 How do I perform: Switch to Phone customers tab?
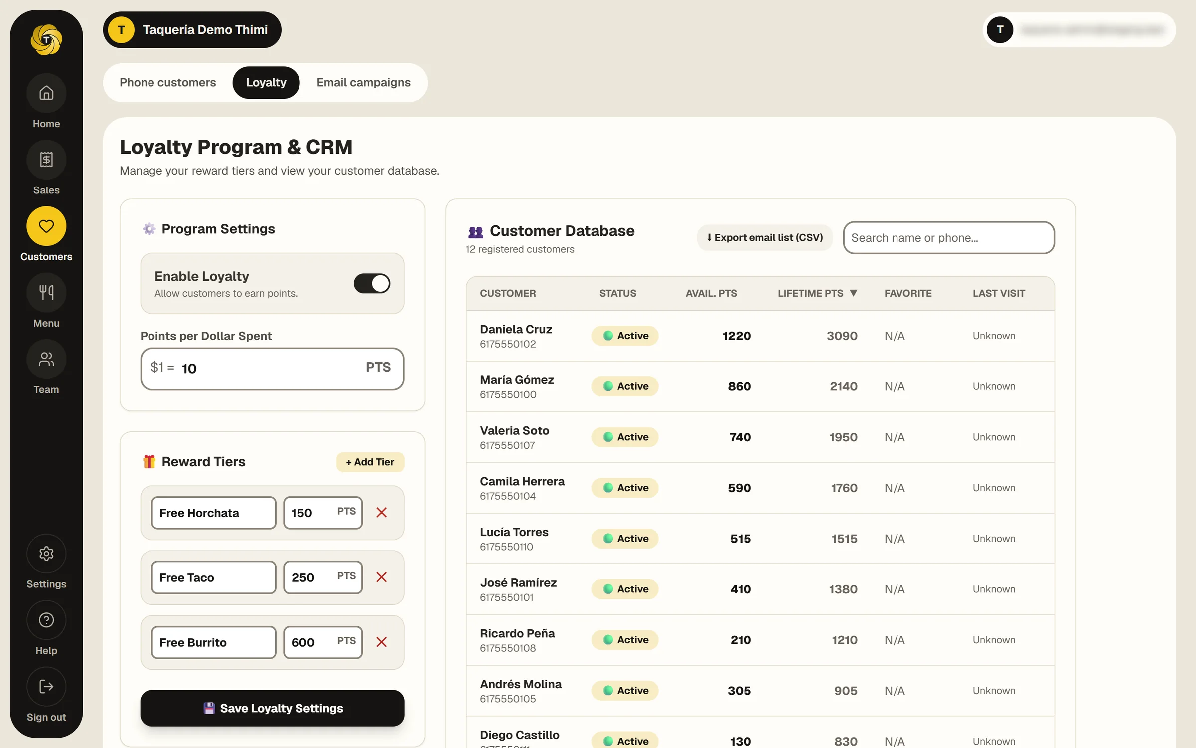[x=168, y=83]
